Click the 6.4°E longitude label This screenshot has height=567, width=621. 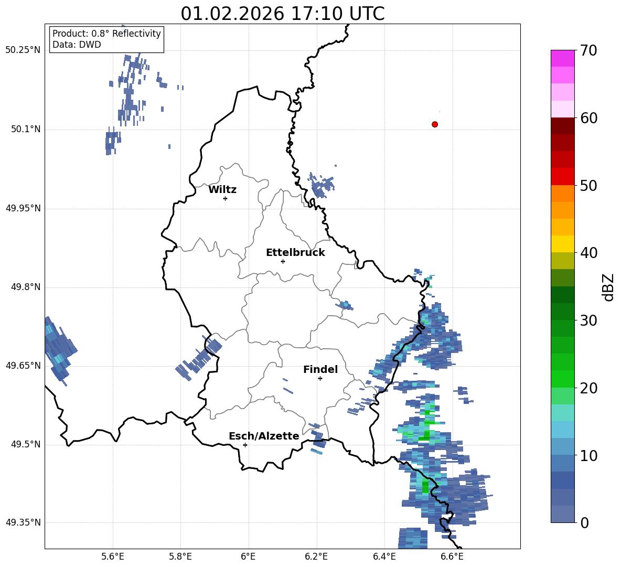384,557
